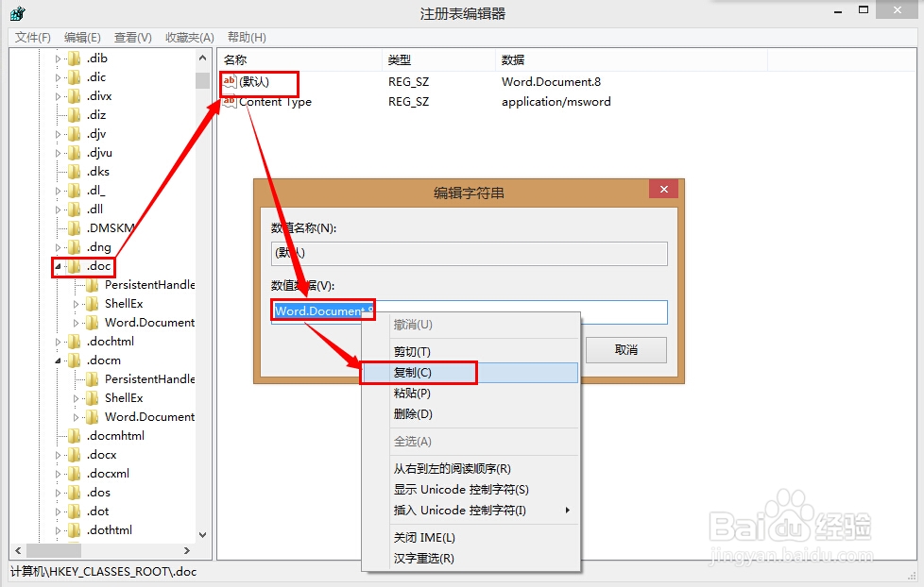Click the .DMSKM folder icon
The width and height of the screenshot is (924, 587).
(75, 227)
